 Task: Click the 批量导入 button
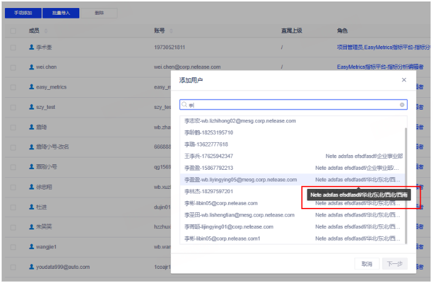(60, 12)
